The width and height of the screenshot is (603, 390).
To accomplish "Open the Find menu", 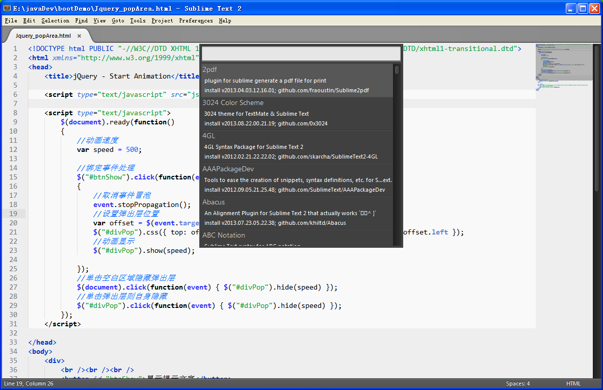I will (81, 21).
